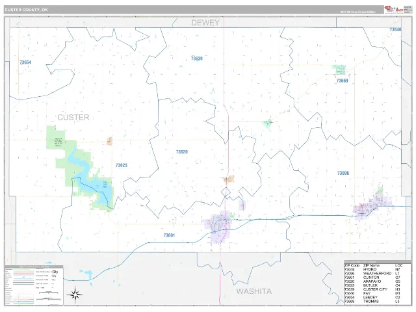Click the CLINTON row in ZIP index
416x312 pixels.
point(374,278)
